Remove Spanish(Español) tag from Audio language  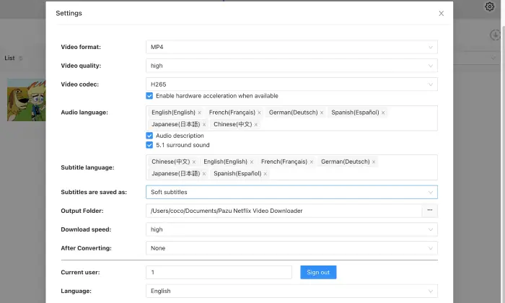pos(383,113)
